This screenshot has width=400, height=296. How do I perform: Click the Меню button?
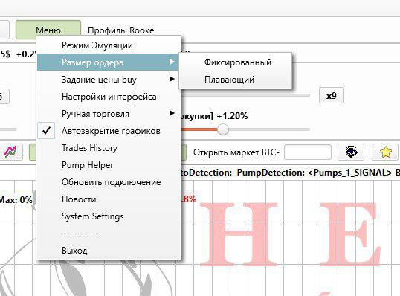click(x=48, y=30)
